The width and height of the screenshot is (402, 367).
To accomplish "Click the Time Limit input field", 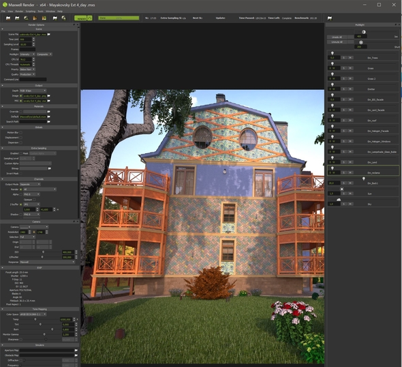I will (26, 39).
